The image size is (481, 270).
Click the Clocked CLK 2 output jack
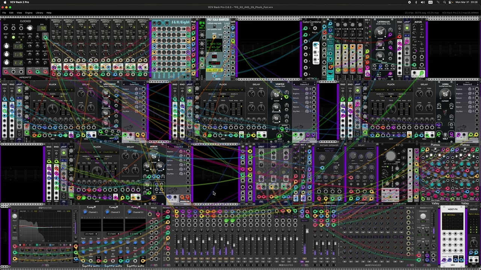tap(38, 71)
